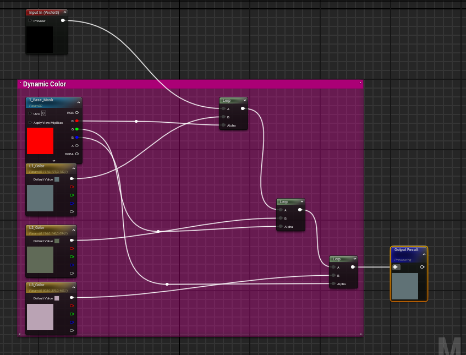Click the A output pin on T_Base_Mask
Screen dimensions: 466x355
(x=77, y=146)
